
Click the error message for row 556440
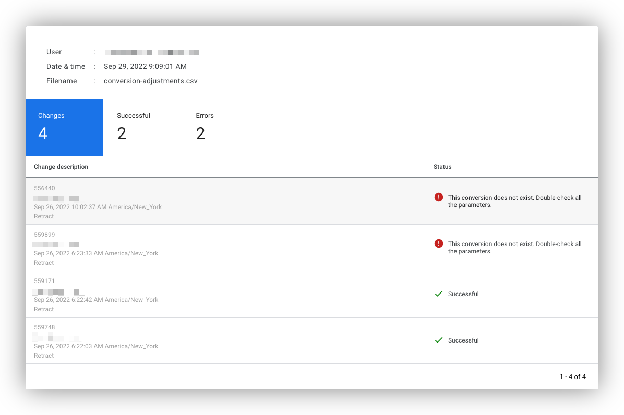tap(514, 201)
